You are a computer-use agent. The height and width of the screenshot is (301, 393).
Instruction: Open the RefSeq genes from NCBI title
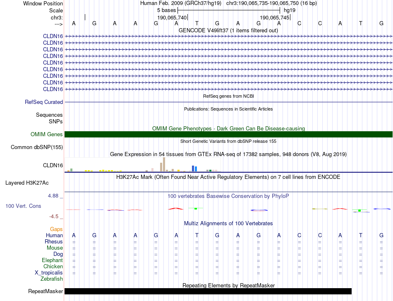tap(228, 96)
